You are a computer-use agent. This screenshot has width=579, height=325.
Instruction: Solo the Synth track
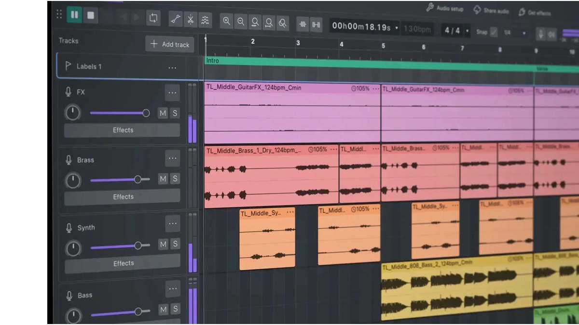click(x=175, y=244)
